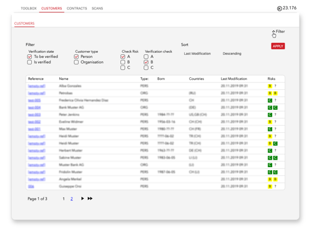The image size is (312, 230).
Task: Uncheck Check Risk A checkbox
Action: coord(123,57)
